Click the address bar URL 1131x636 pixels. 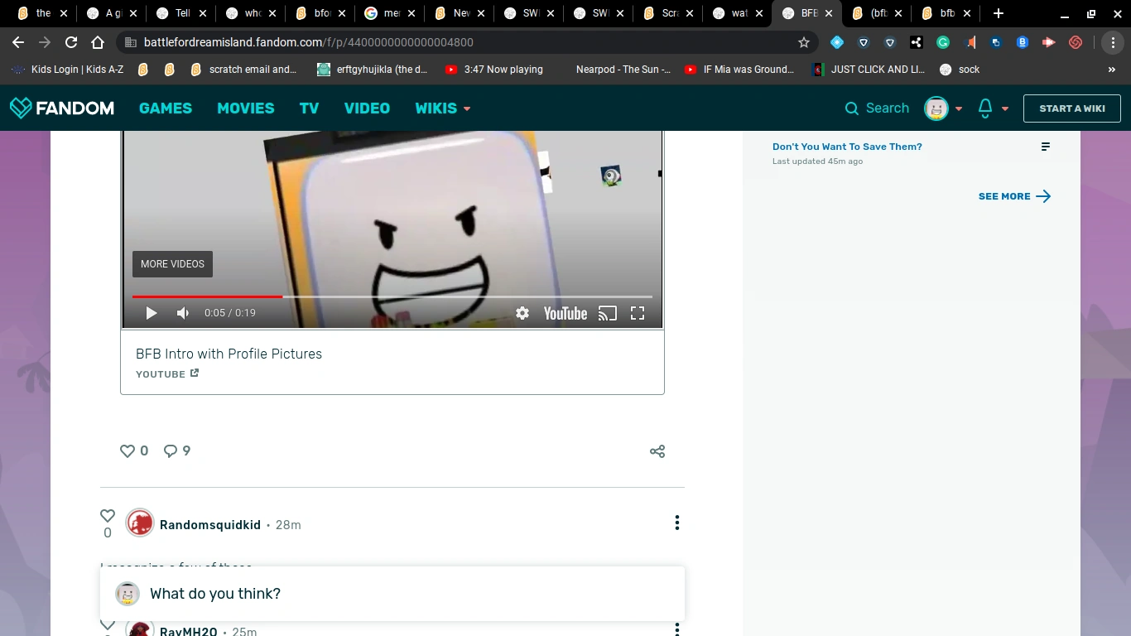click(308, 42)
